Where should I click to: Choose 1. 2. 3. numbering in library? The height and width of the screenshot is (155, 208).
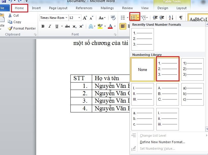point(168,69)
